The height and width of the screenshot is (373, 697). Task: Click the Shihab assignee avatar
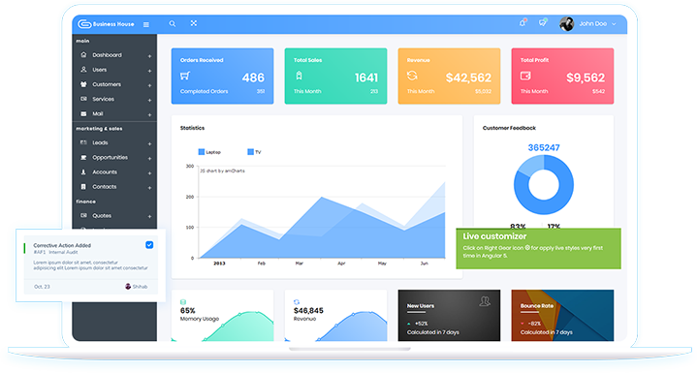pos(128,287)
